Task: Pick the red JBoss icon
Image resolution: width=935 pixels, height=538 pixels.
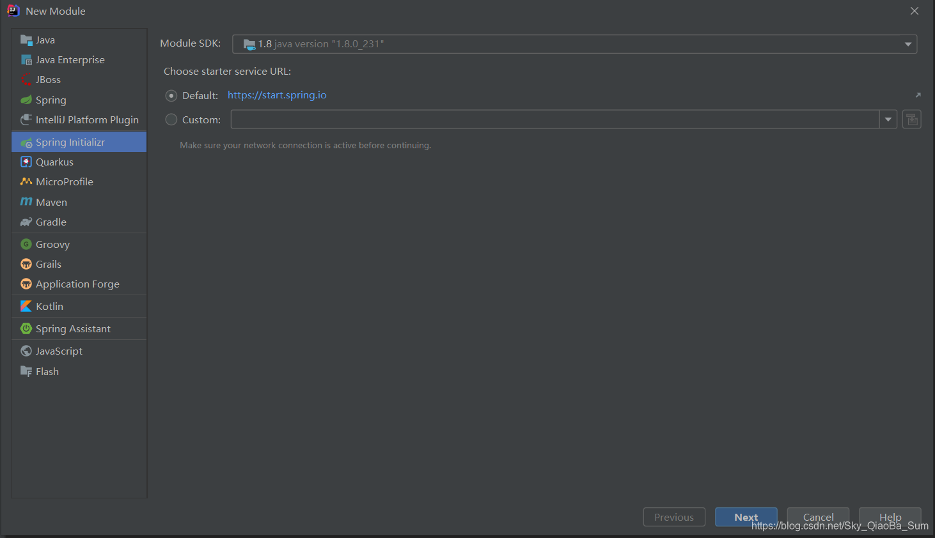Action: (26, 80)
